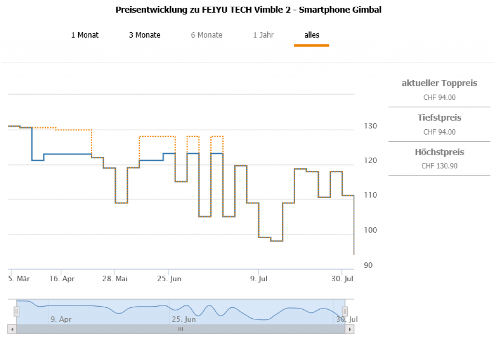Click the Preisentwicklung chart title
The height and width of the screenshot is (340, 494).
(x=248, y=10)
